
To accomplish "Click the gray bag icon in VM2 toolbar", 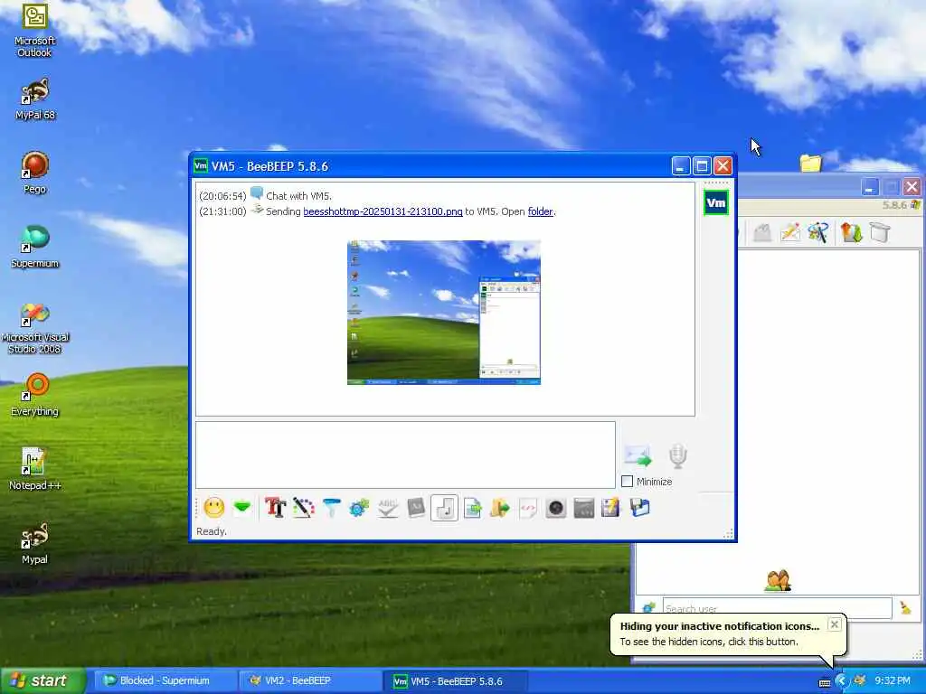I will (x=762, y=232).
